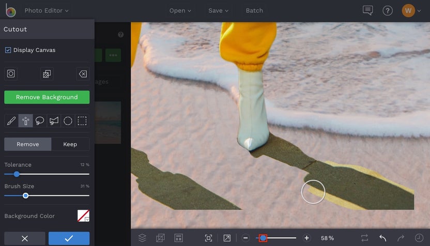Screen dimensions: 430x246
Task: Zoom in with the plus button
Action: (x=306, y=238)
